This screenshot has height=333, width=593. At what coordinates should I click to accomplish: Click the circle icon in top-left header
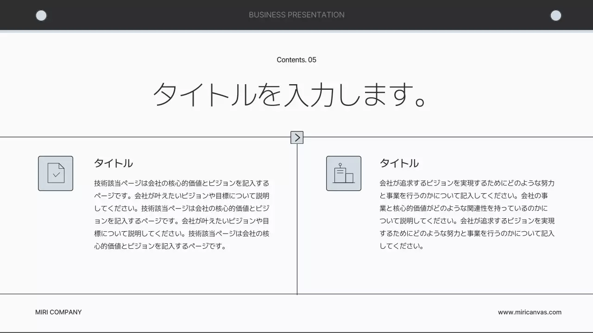click(41, 15)
